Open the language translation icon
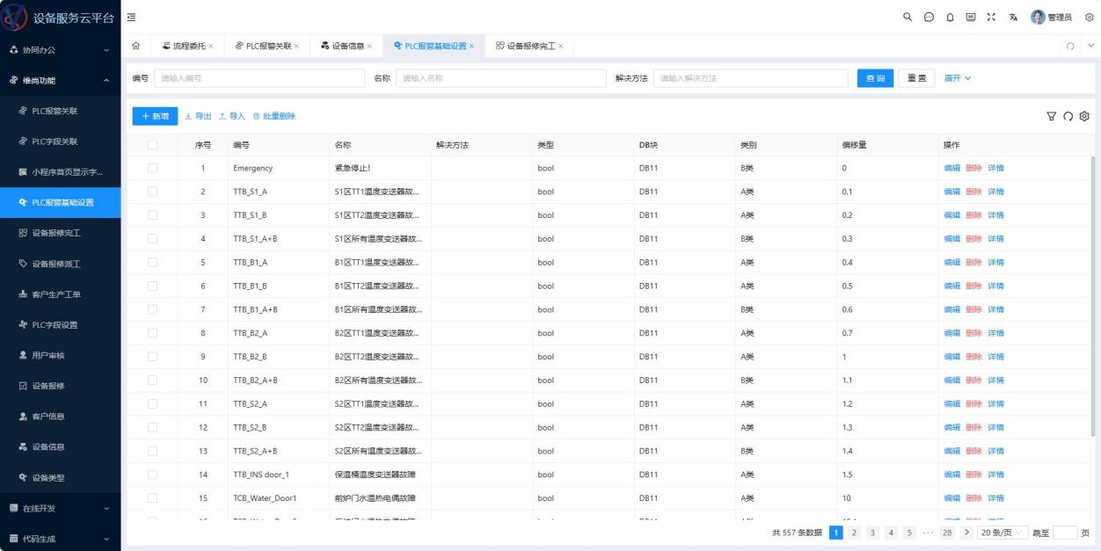 pyautogui.click(x=1013, y=18)
